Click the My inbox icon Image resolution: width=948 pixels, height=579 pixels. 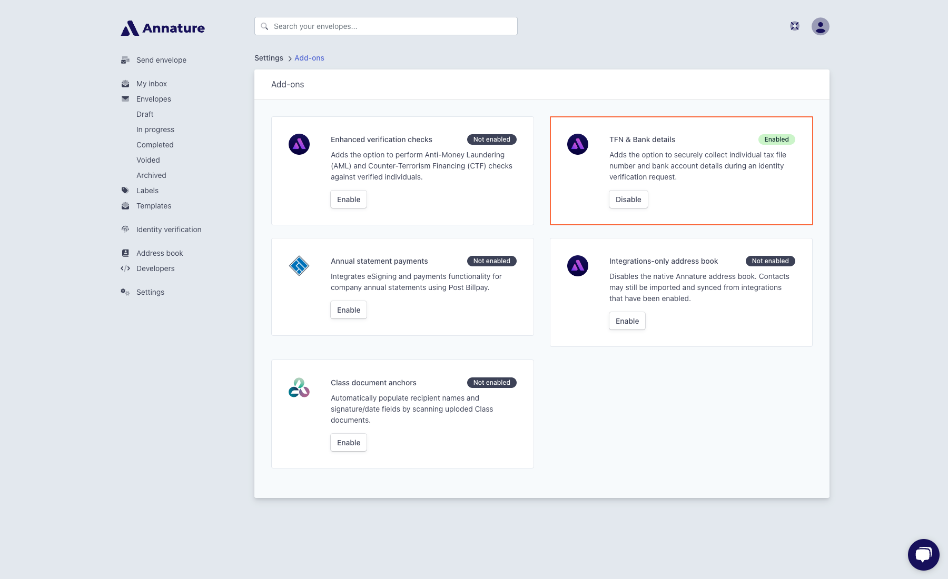[x=125, y=84]
